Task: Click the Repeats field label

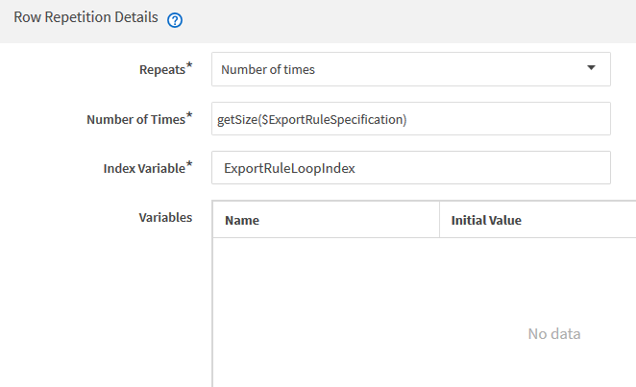Action: pyautogui.click(x=161, y=70)
